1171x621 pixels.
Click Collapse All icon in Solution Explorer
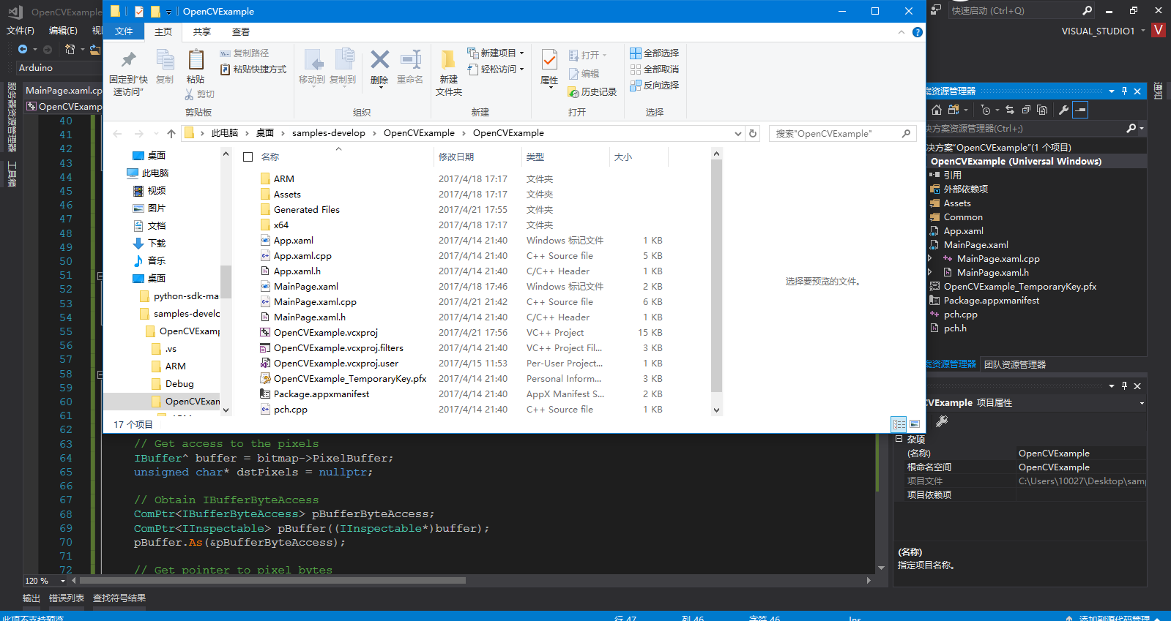pos(1026,110)
